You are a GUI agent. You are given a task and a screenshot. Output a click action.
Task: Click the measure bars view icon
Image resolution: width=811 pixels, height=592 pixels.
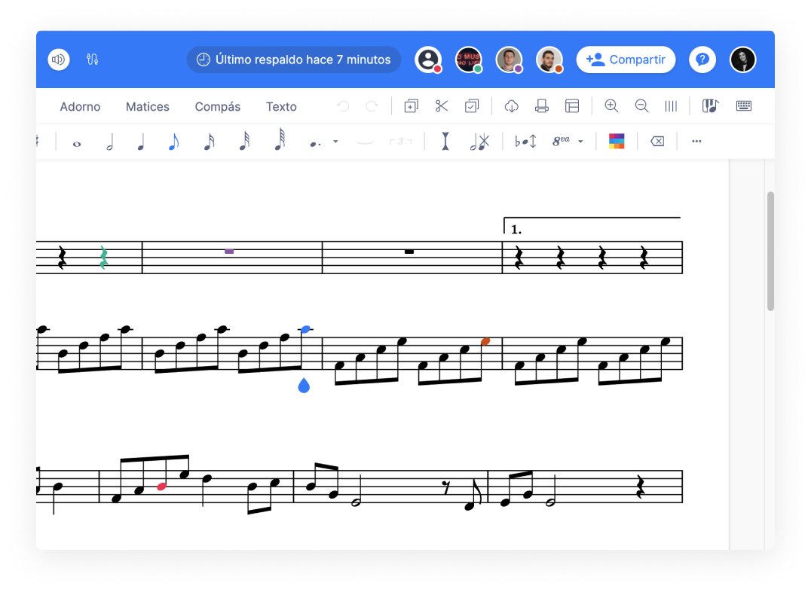click(671, 106)
